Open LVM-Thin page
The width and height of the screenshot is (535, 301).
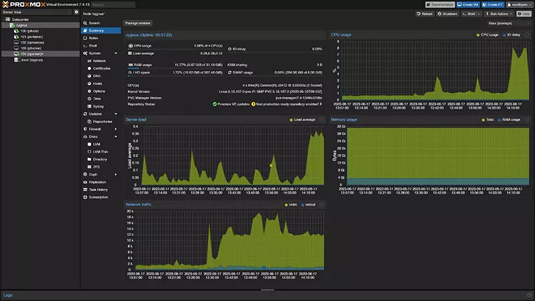click(x=101, y=152)
